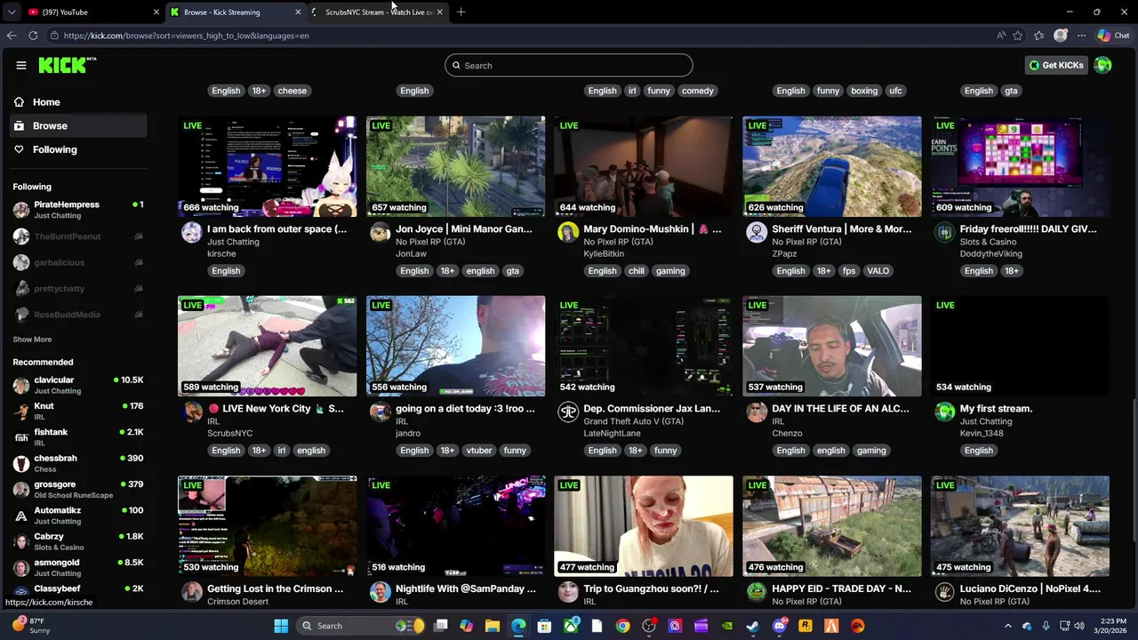Screen dimensions: 1138x640
Task: Open PirateHempress avatar in Following list
Action: pos(21,210)
